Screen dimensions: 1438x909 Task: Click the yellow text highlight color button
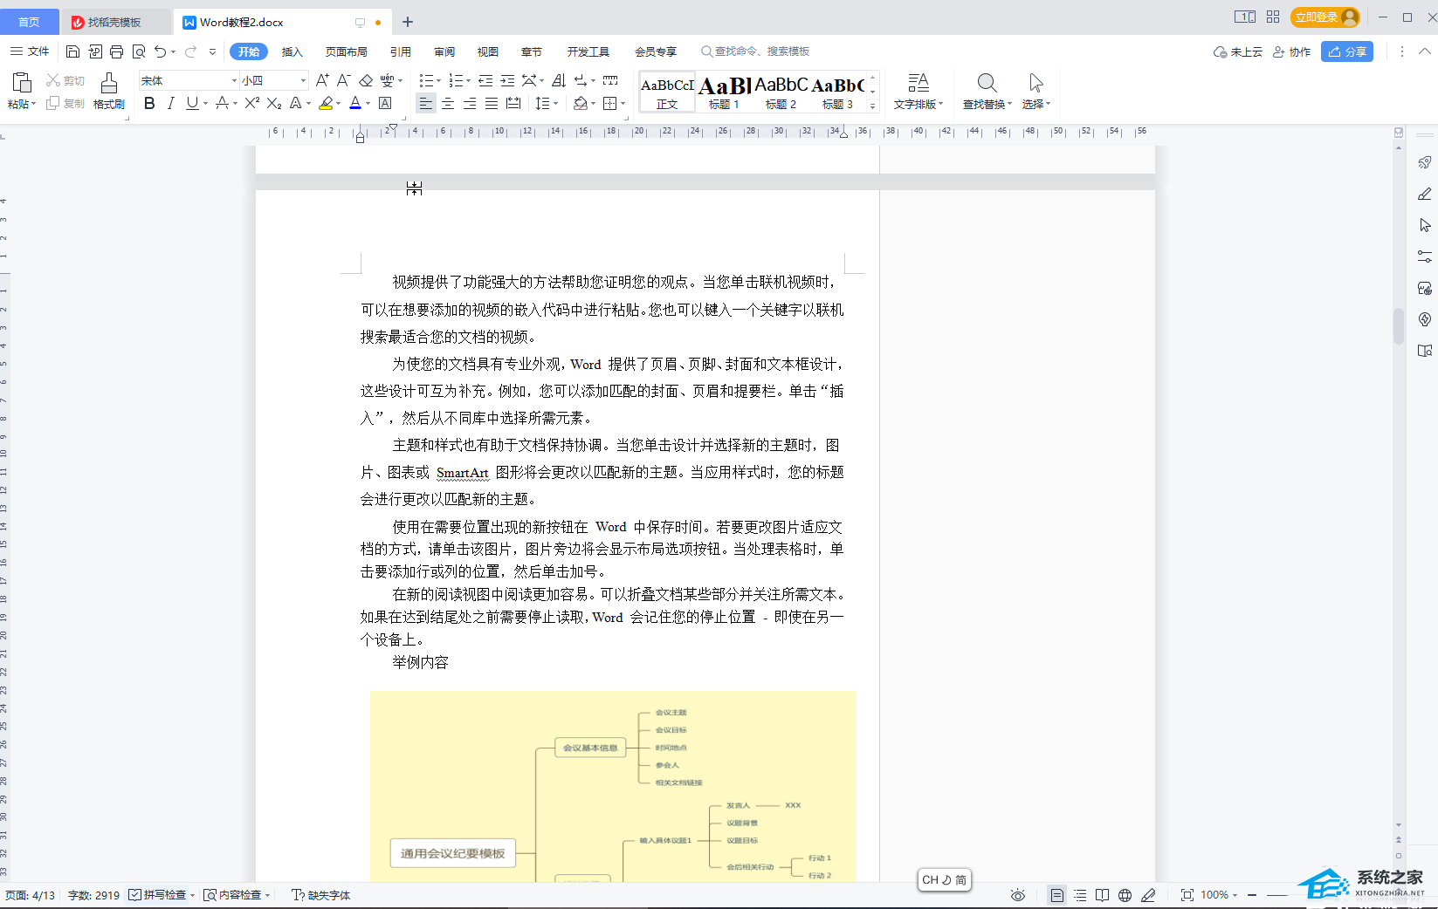pyautogui.click(x=326, y=103)
